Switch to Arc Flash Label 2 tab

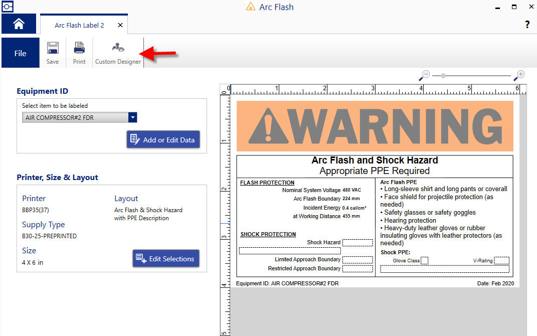79,25
